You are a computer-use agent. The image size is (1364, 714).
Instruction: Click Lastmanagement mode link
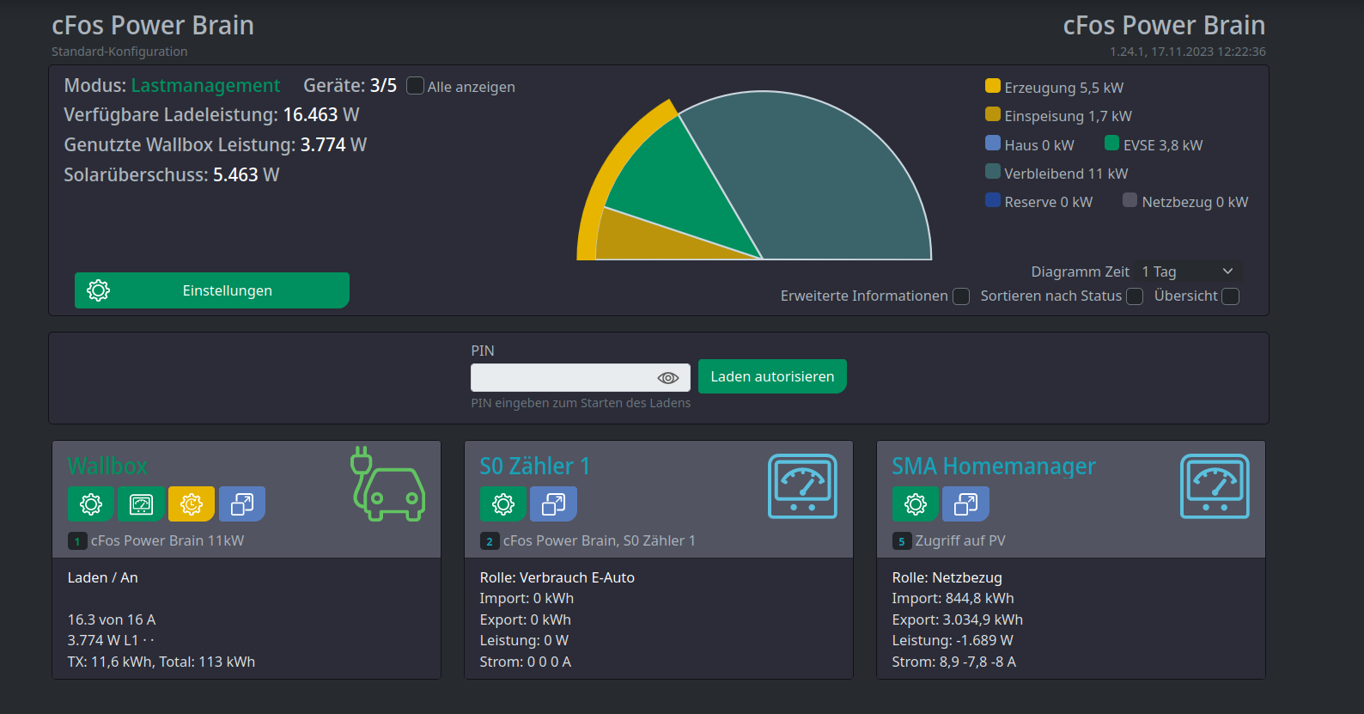pyautogui.click(x=205, y=86)
